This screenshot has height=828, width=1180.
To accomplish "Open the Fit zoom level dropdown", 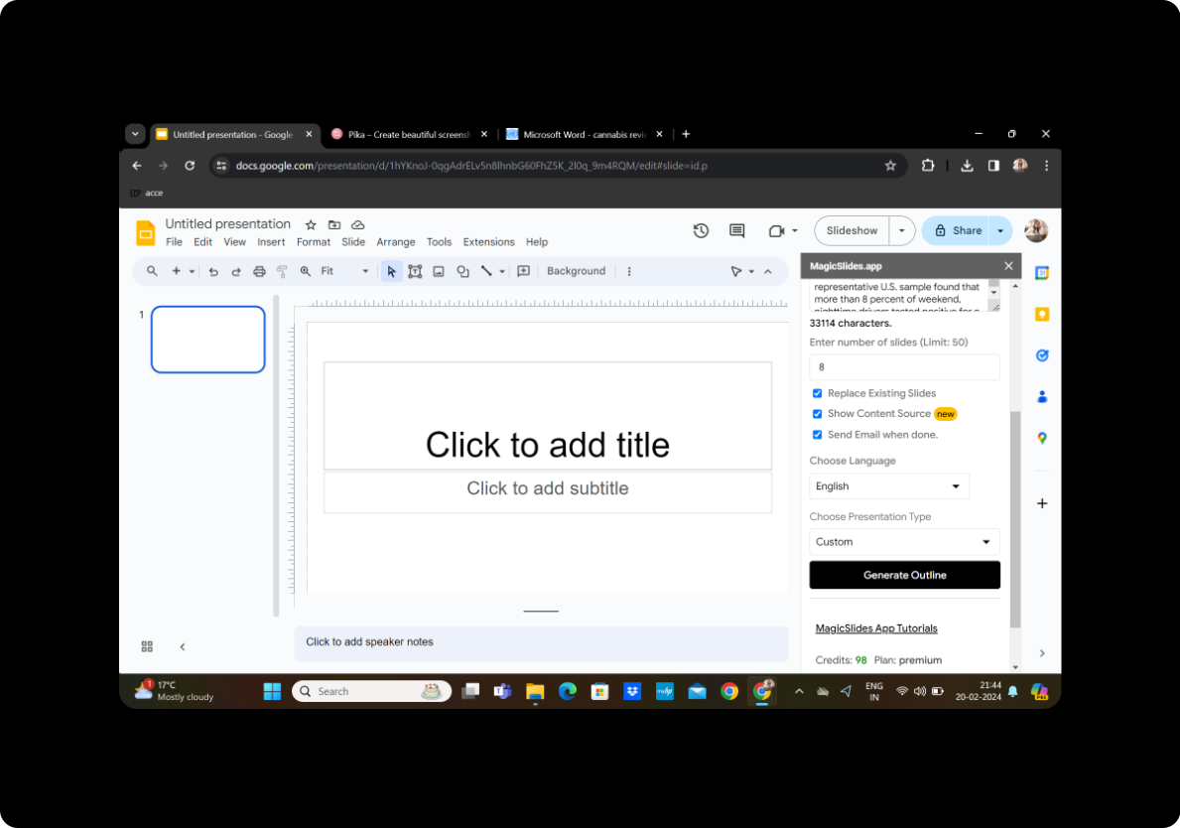I will [344, 271].
